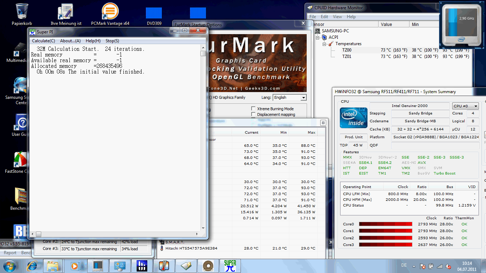Click the Core3 clock usage bar

(386, 245)
